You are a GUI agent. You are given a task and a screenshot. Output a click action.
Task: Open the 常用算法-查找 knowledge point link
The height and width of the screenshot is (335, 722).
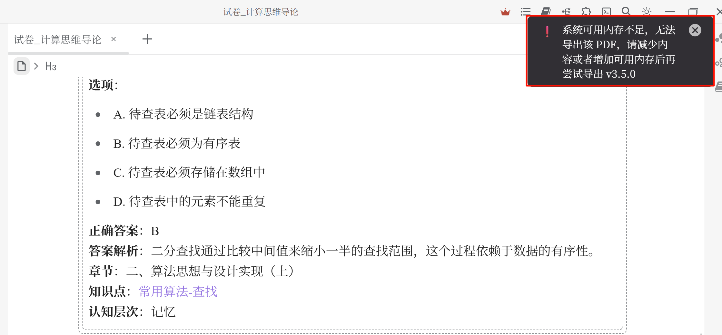[178, 291]
